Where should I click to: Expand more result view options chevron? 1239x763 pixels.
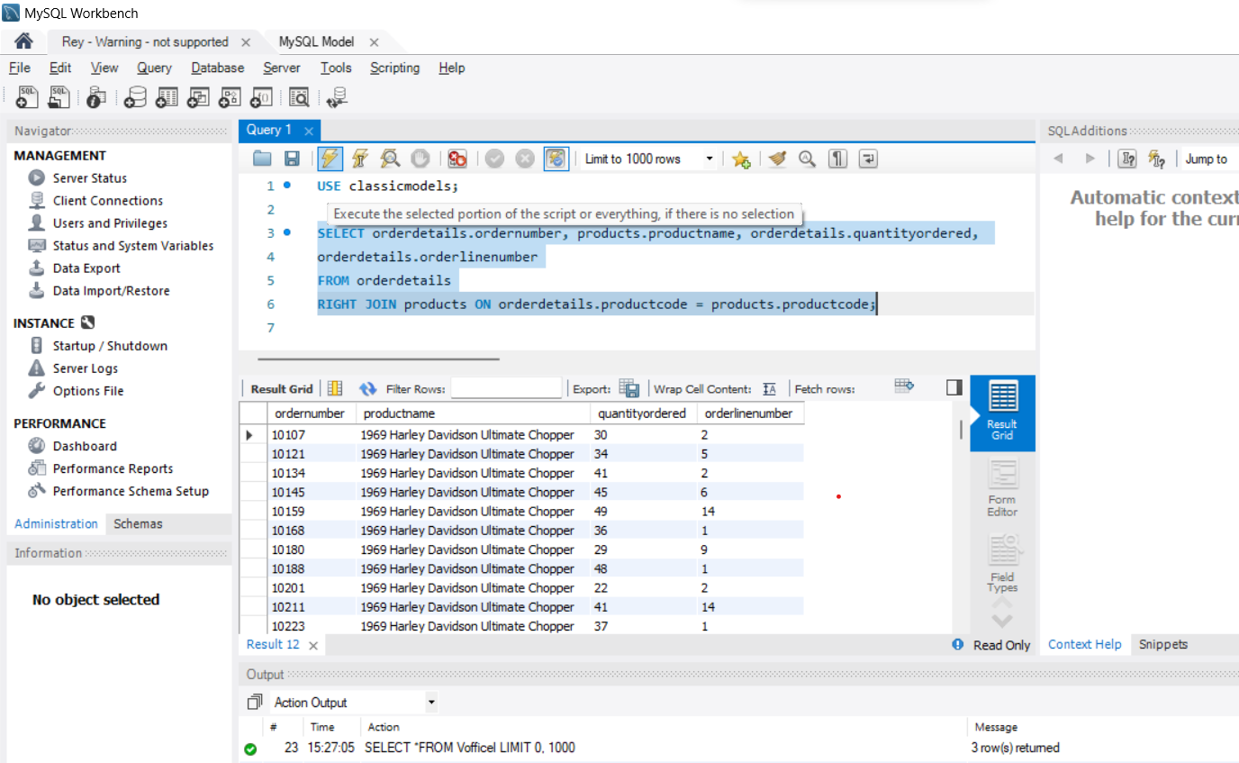(x=1002, y=621)
